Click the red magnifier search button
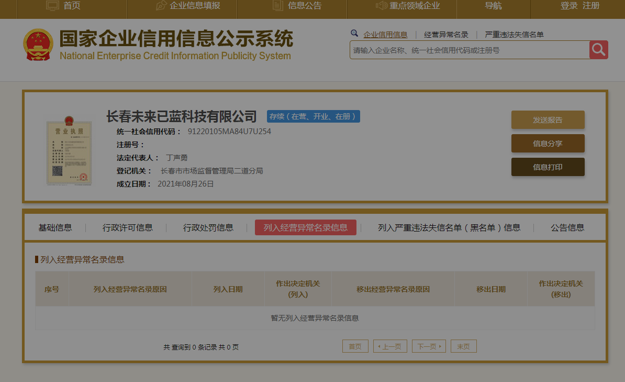 tap(598, 49)
